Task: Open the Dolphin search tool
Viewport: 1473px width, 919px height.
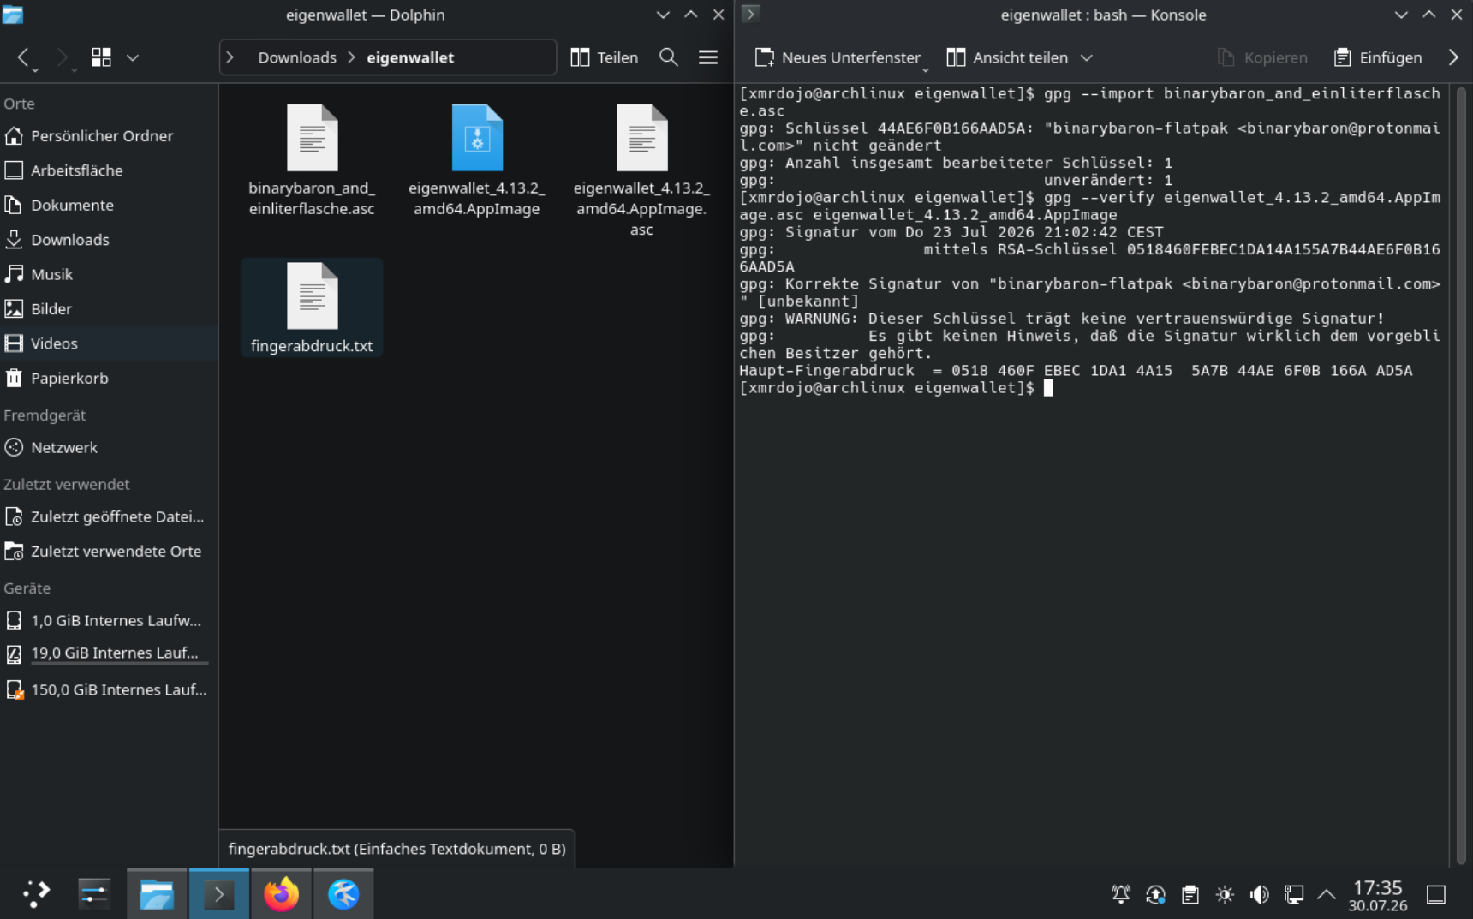Action: point(669,57)
